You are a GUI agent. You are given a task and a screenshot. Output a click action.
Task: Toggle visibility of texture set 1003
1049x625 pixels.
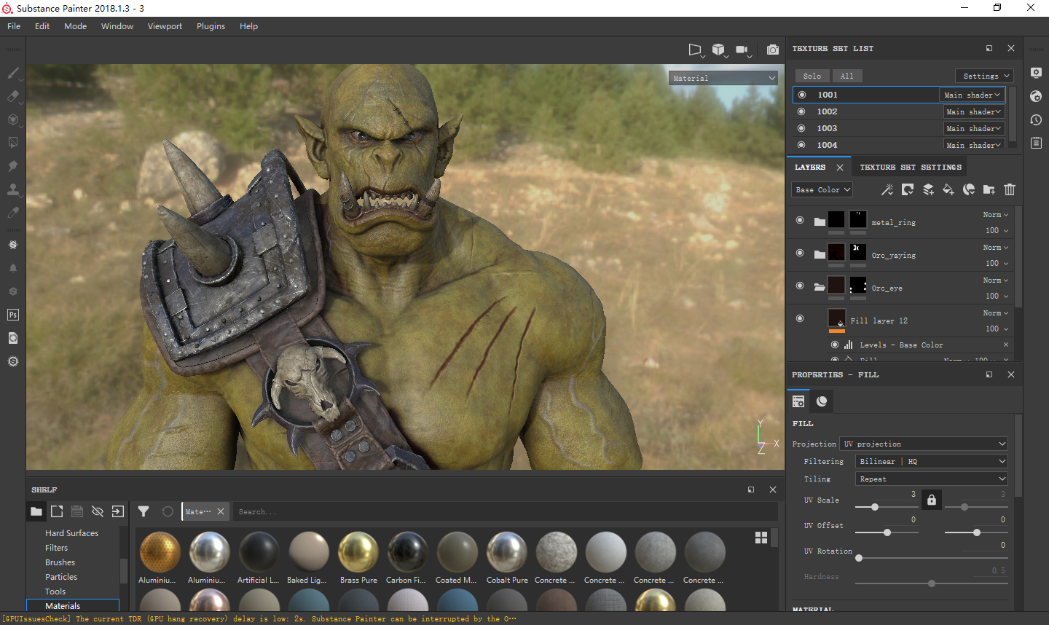pyautogui.click(x=802, y=128)
